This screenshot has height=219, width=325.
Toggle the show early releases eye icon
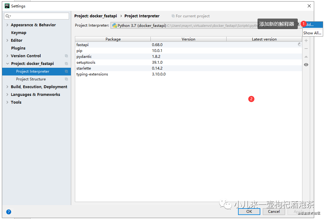tap(306, 65)
